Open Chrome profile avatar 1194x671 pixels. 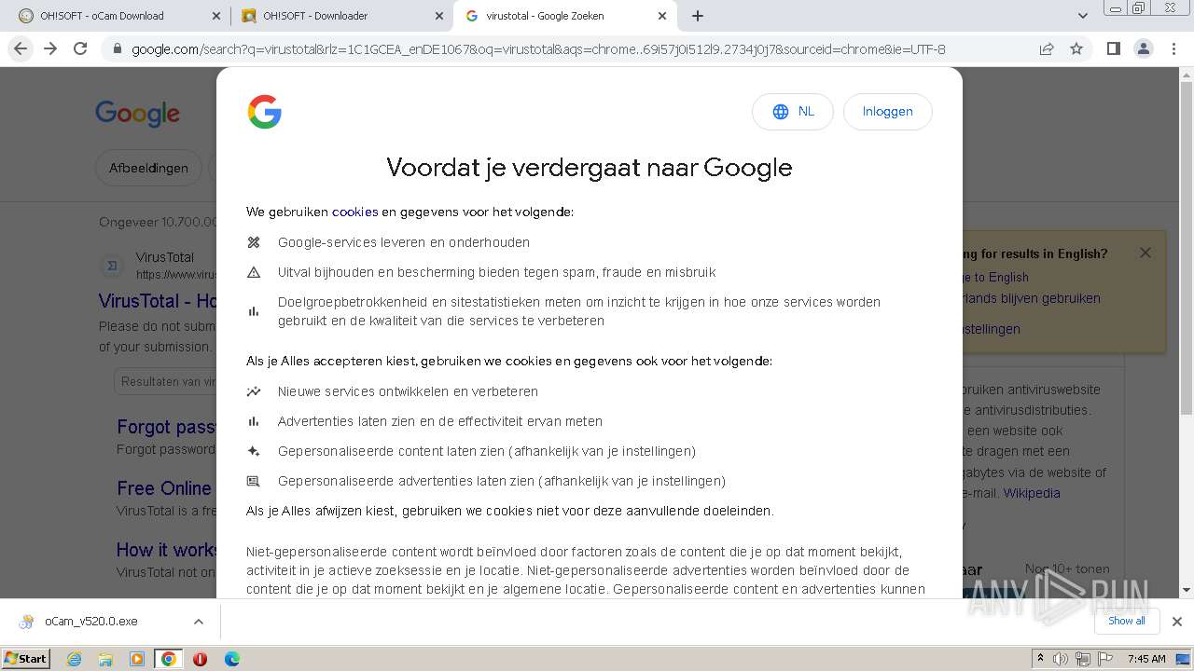[1143, 48]
